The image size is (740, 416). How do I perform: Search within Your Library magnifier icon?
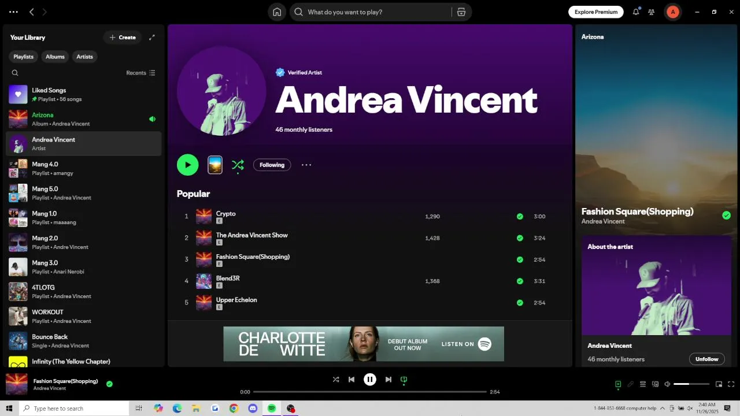click(15, 73)
